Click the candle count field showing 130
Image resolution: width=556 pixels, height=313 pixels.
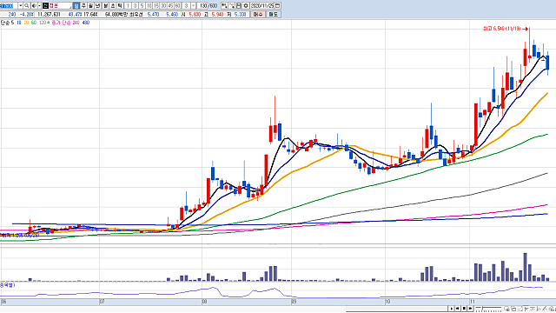(x=202, y=6)
